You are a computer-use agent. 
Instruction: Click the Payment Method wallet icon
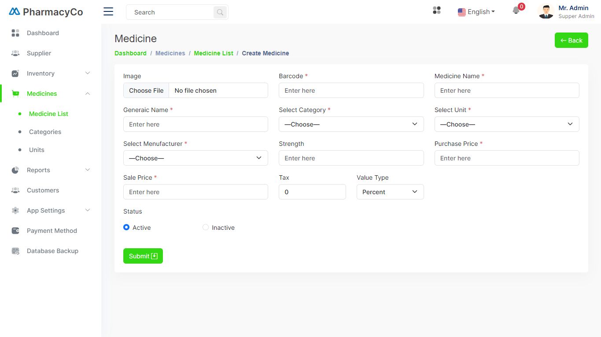coord(15,231)
